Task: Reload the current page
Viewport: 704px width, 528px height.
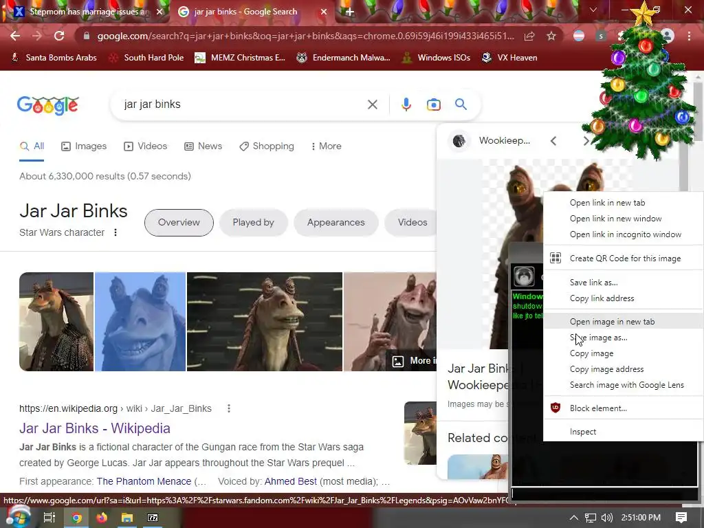Action: click(x=59, y=36)
